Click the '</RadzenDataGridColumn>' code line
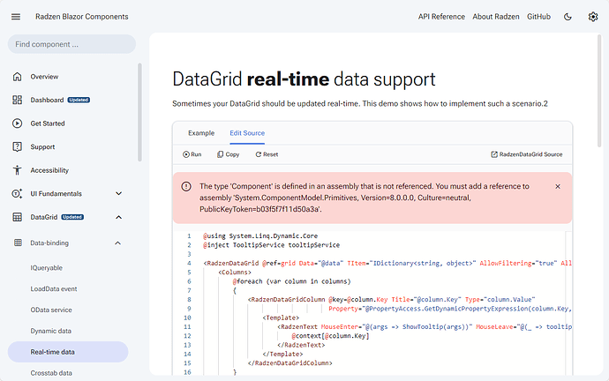The image size is (609, 381). tap(289, 363)
